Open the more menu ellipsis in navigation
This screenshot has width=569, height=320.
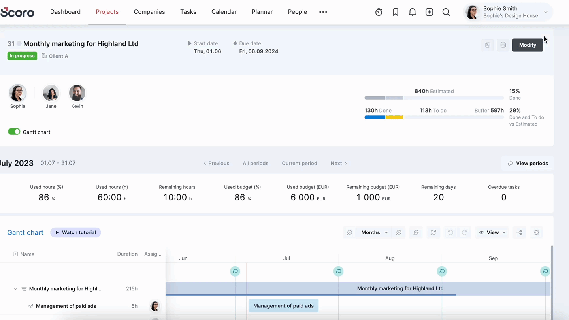[x=323, y=12]
